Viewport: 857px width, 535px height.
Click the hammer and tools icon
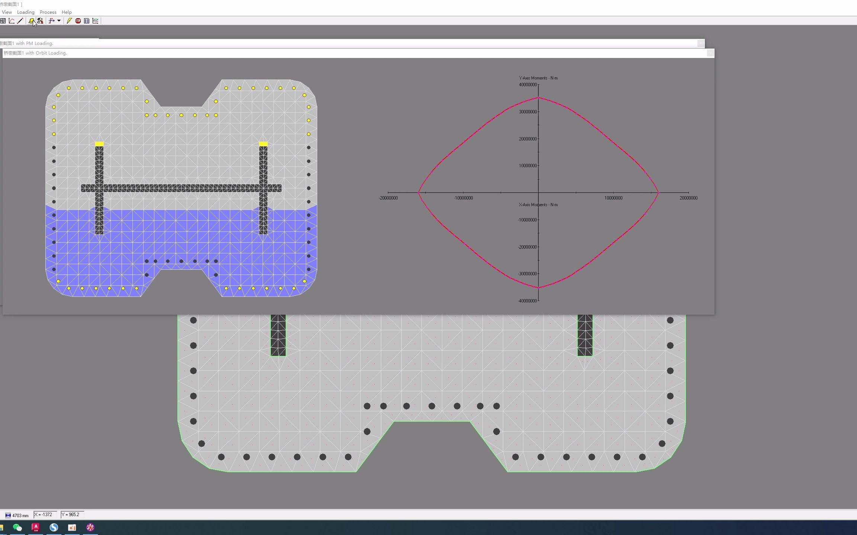point(40,21)
